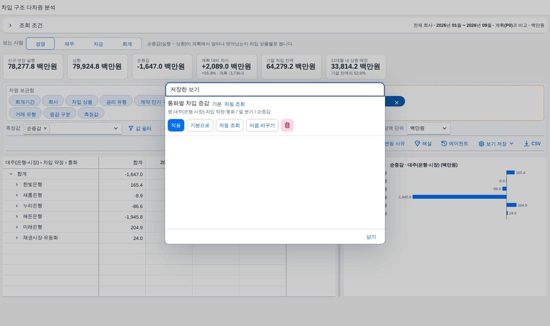Click the 204.9 bar in the chart

coord(511,205)
